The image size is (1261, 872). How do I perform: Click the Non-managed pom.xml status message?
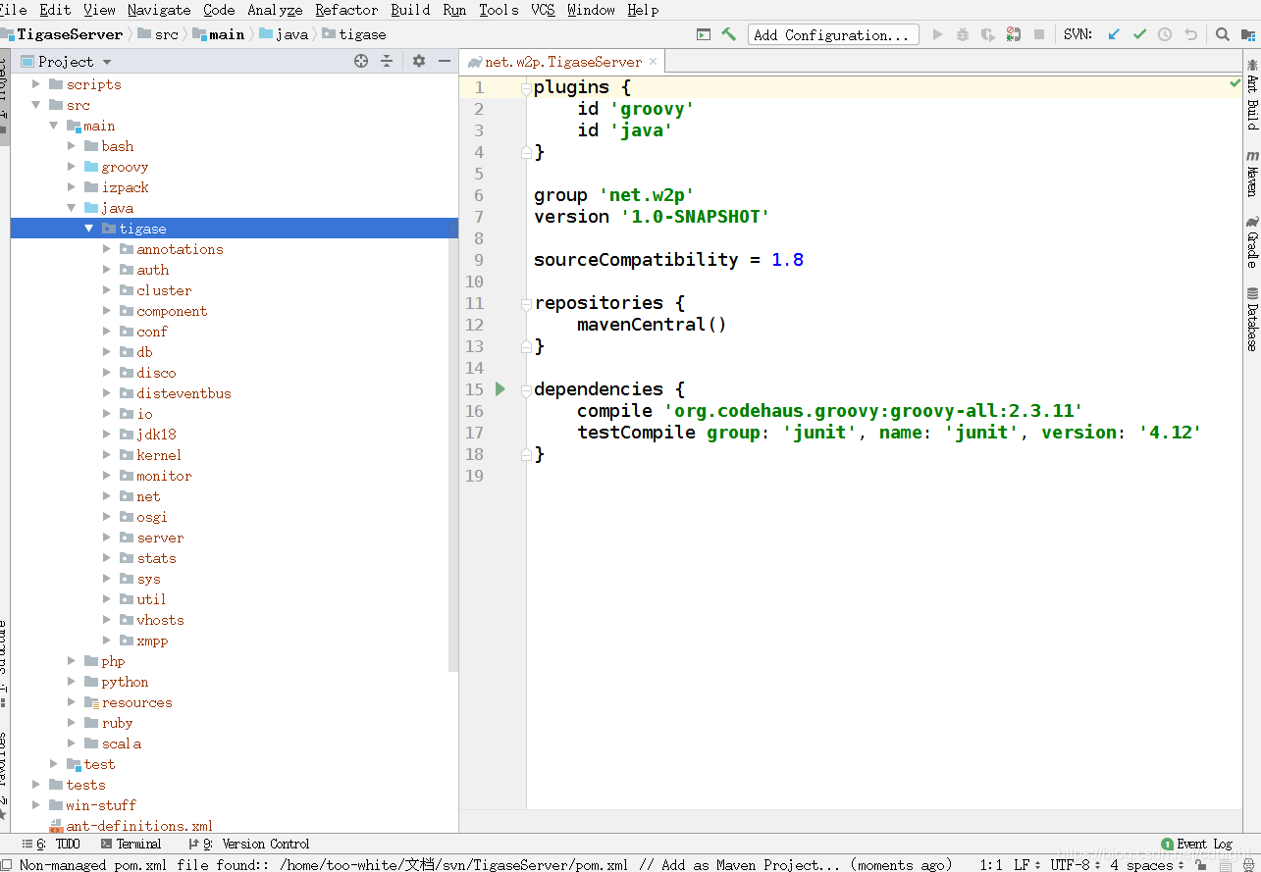point(485,865)
